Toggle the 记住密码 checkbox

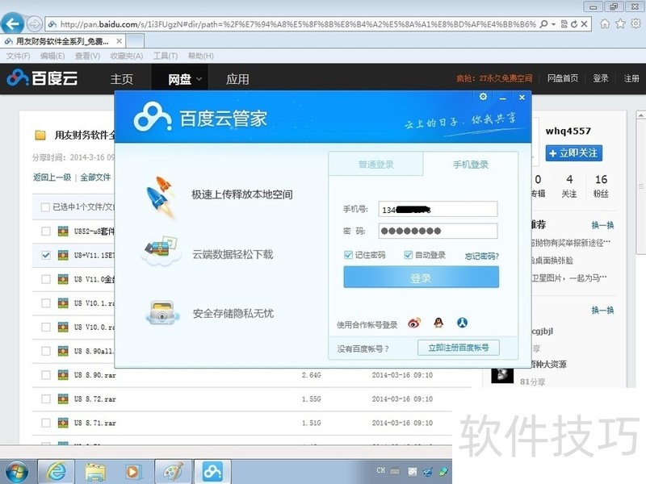pyautogui.click(x=348, y=255)
